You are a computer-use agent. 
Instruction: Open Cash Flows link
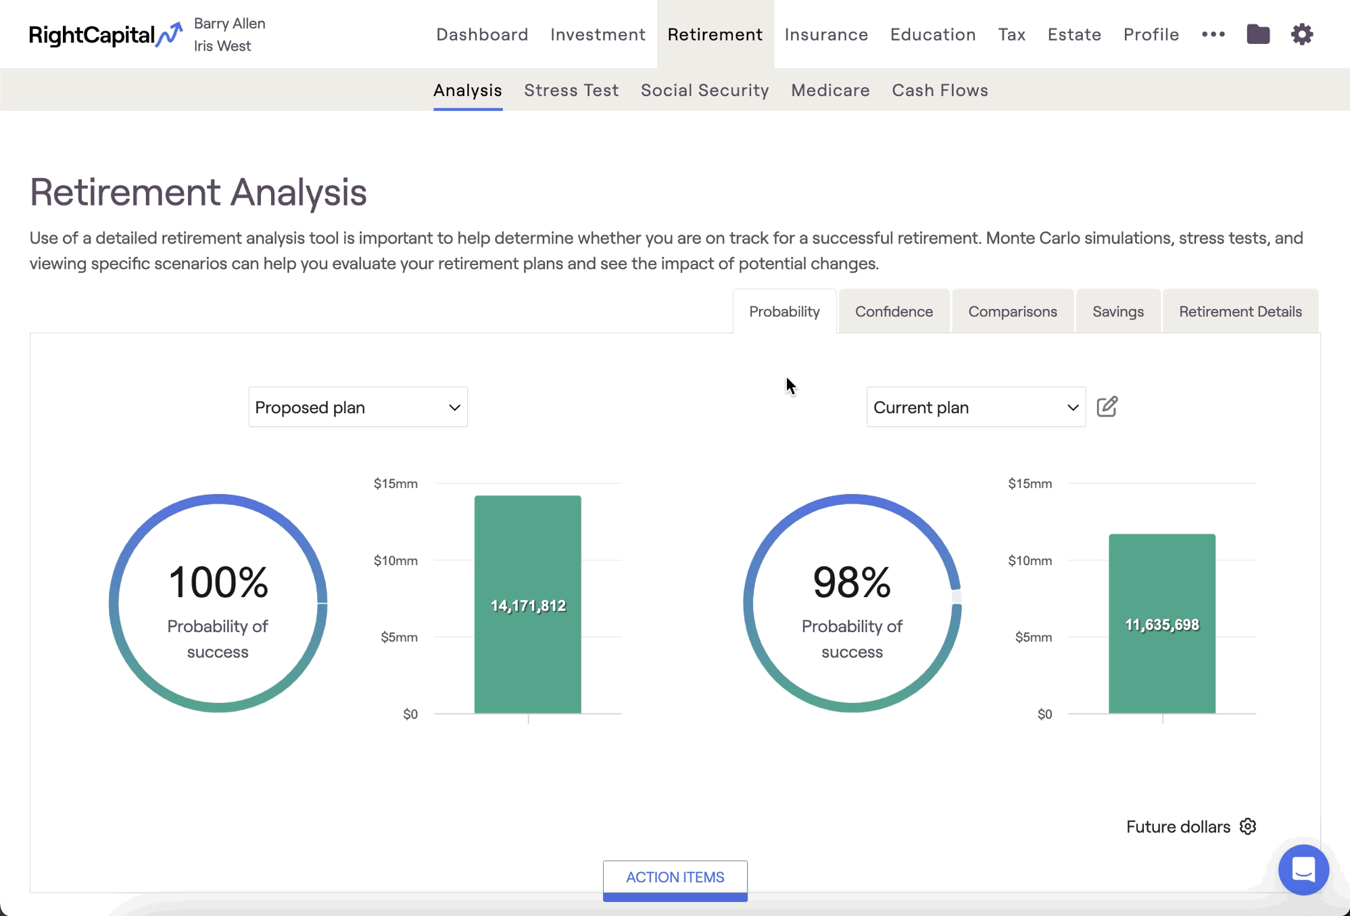pyautogui.click(x=940, y=90)
